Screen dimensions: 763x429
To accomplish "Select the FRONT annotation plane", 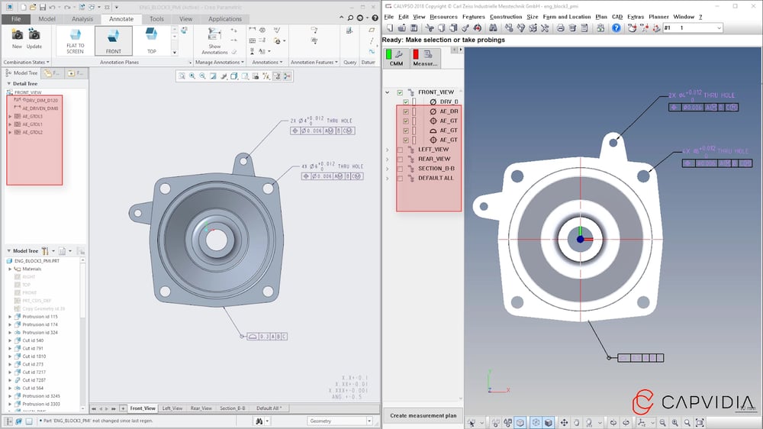I will click(x=113, y=40).
